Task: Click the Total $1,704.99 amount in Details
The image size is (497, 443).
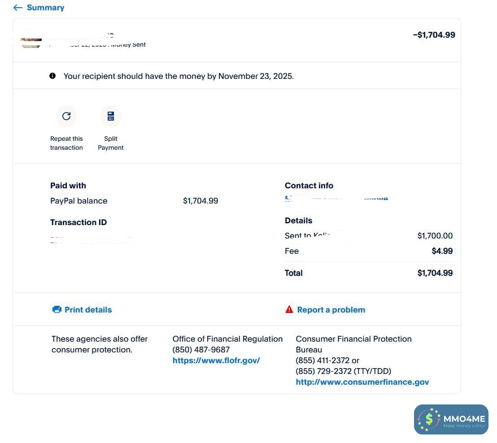Action: click(435, 273)
